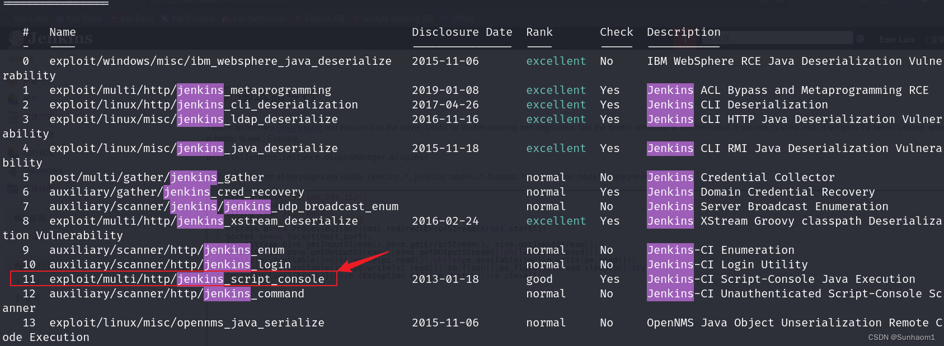Select auxiliary/scanner/http/jenkins_enum module name
Screen dimensions: 944x346
coord(167,250)
